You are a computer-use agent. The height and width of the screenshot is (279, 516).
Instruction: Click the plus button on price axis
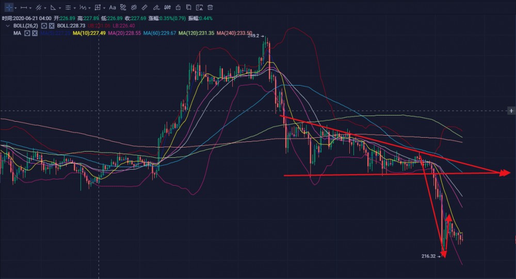pyautogui.click(x=511, y=111)
